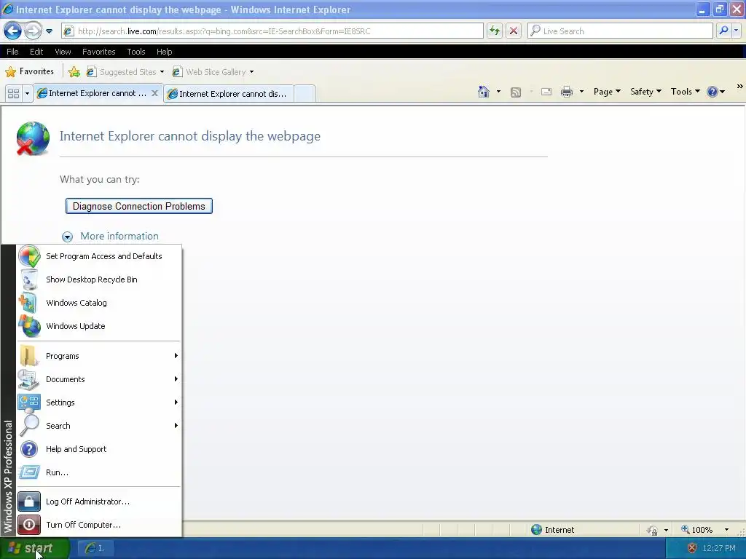The width and height of the screenshot is (746, 559).
Task: Open the recent pages dropdown arrow
Action: pyautogui.click(x=49, y=31)
